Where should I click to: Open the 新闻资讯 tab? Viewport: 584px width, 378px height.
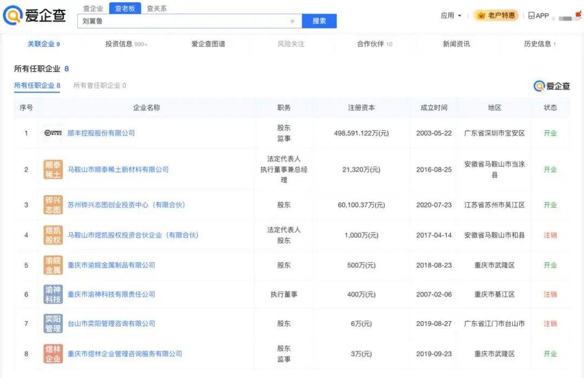point(456,44)
